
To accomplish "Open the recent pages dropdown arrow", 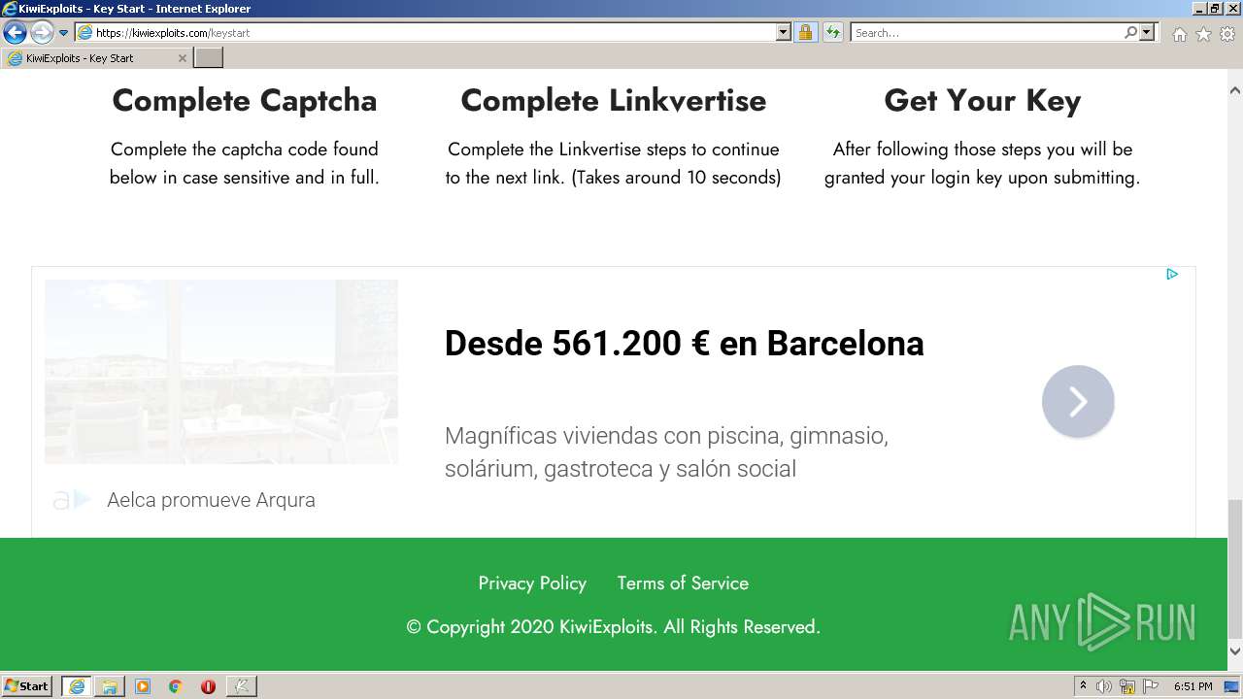I will click(64, 33).
